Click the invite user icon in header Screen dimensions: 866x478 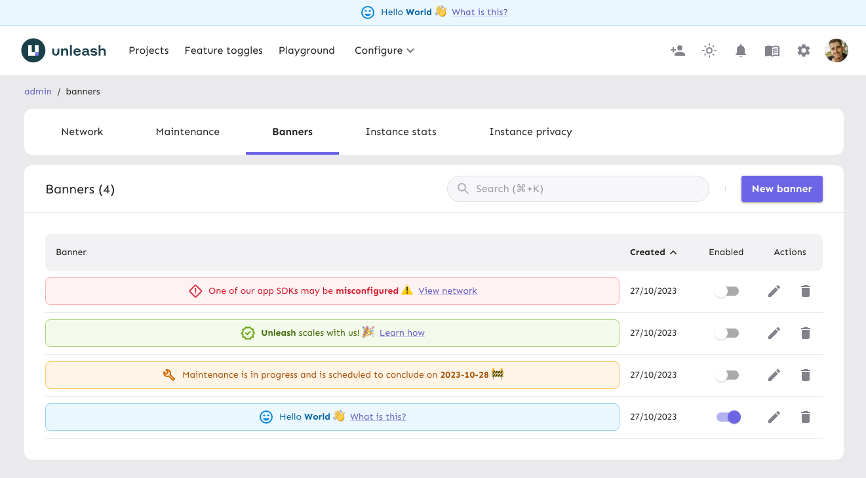click(x=678, y=50)
